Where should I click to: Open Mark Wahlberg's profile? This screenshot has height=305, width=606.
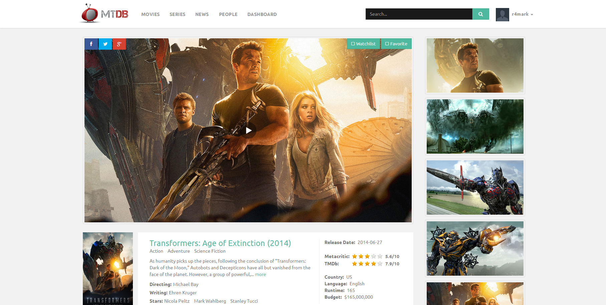tap(210, 301)
